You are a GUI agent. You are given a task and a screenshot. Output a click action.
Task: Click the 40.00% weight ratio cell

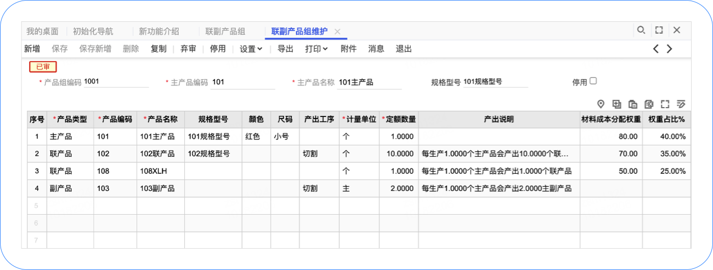pos(666,137)
